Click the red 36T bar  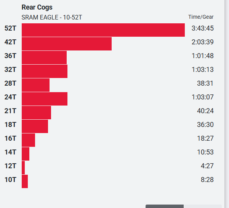pos(44,57)
